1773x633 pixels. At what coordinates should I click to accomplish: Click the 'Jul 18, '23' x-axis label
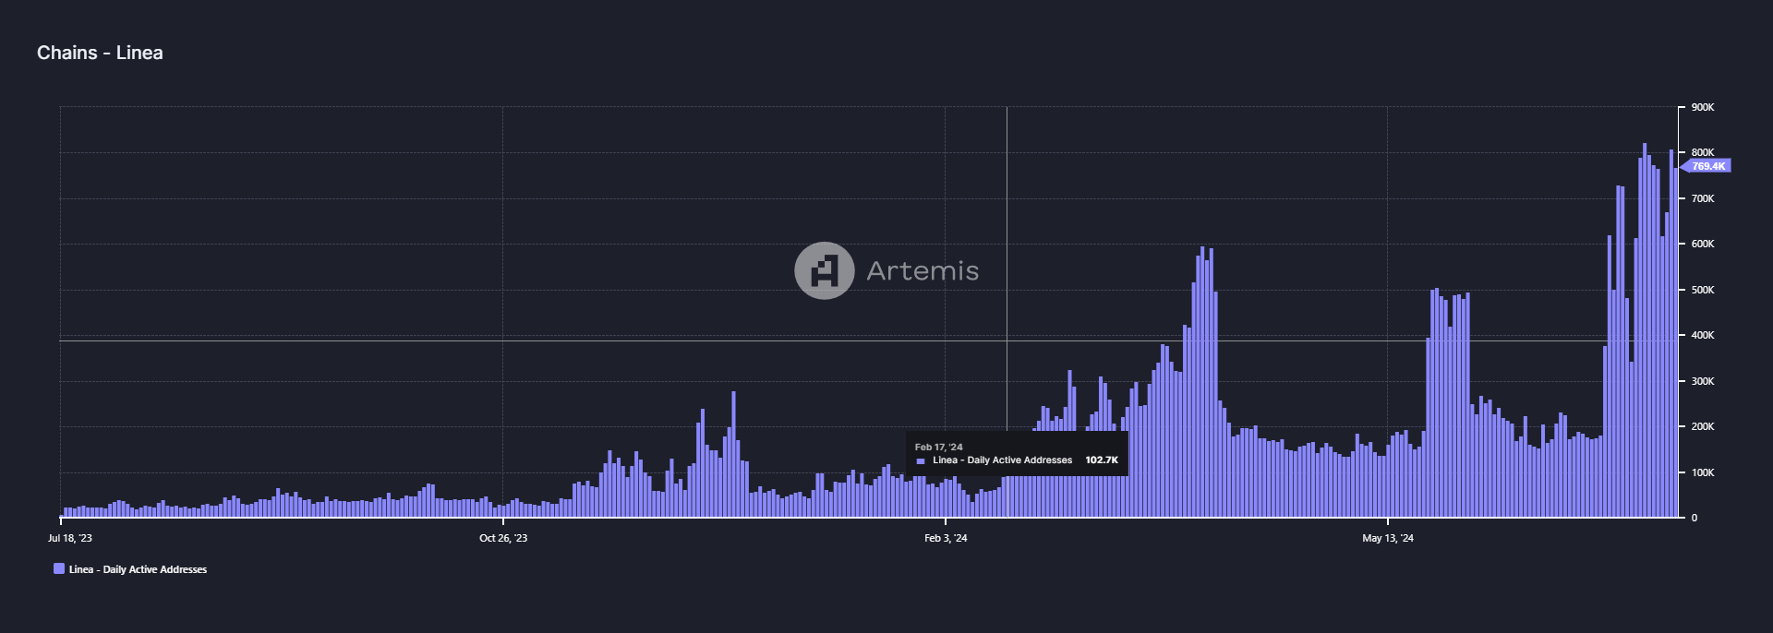click(x=70, y=538)
